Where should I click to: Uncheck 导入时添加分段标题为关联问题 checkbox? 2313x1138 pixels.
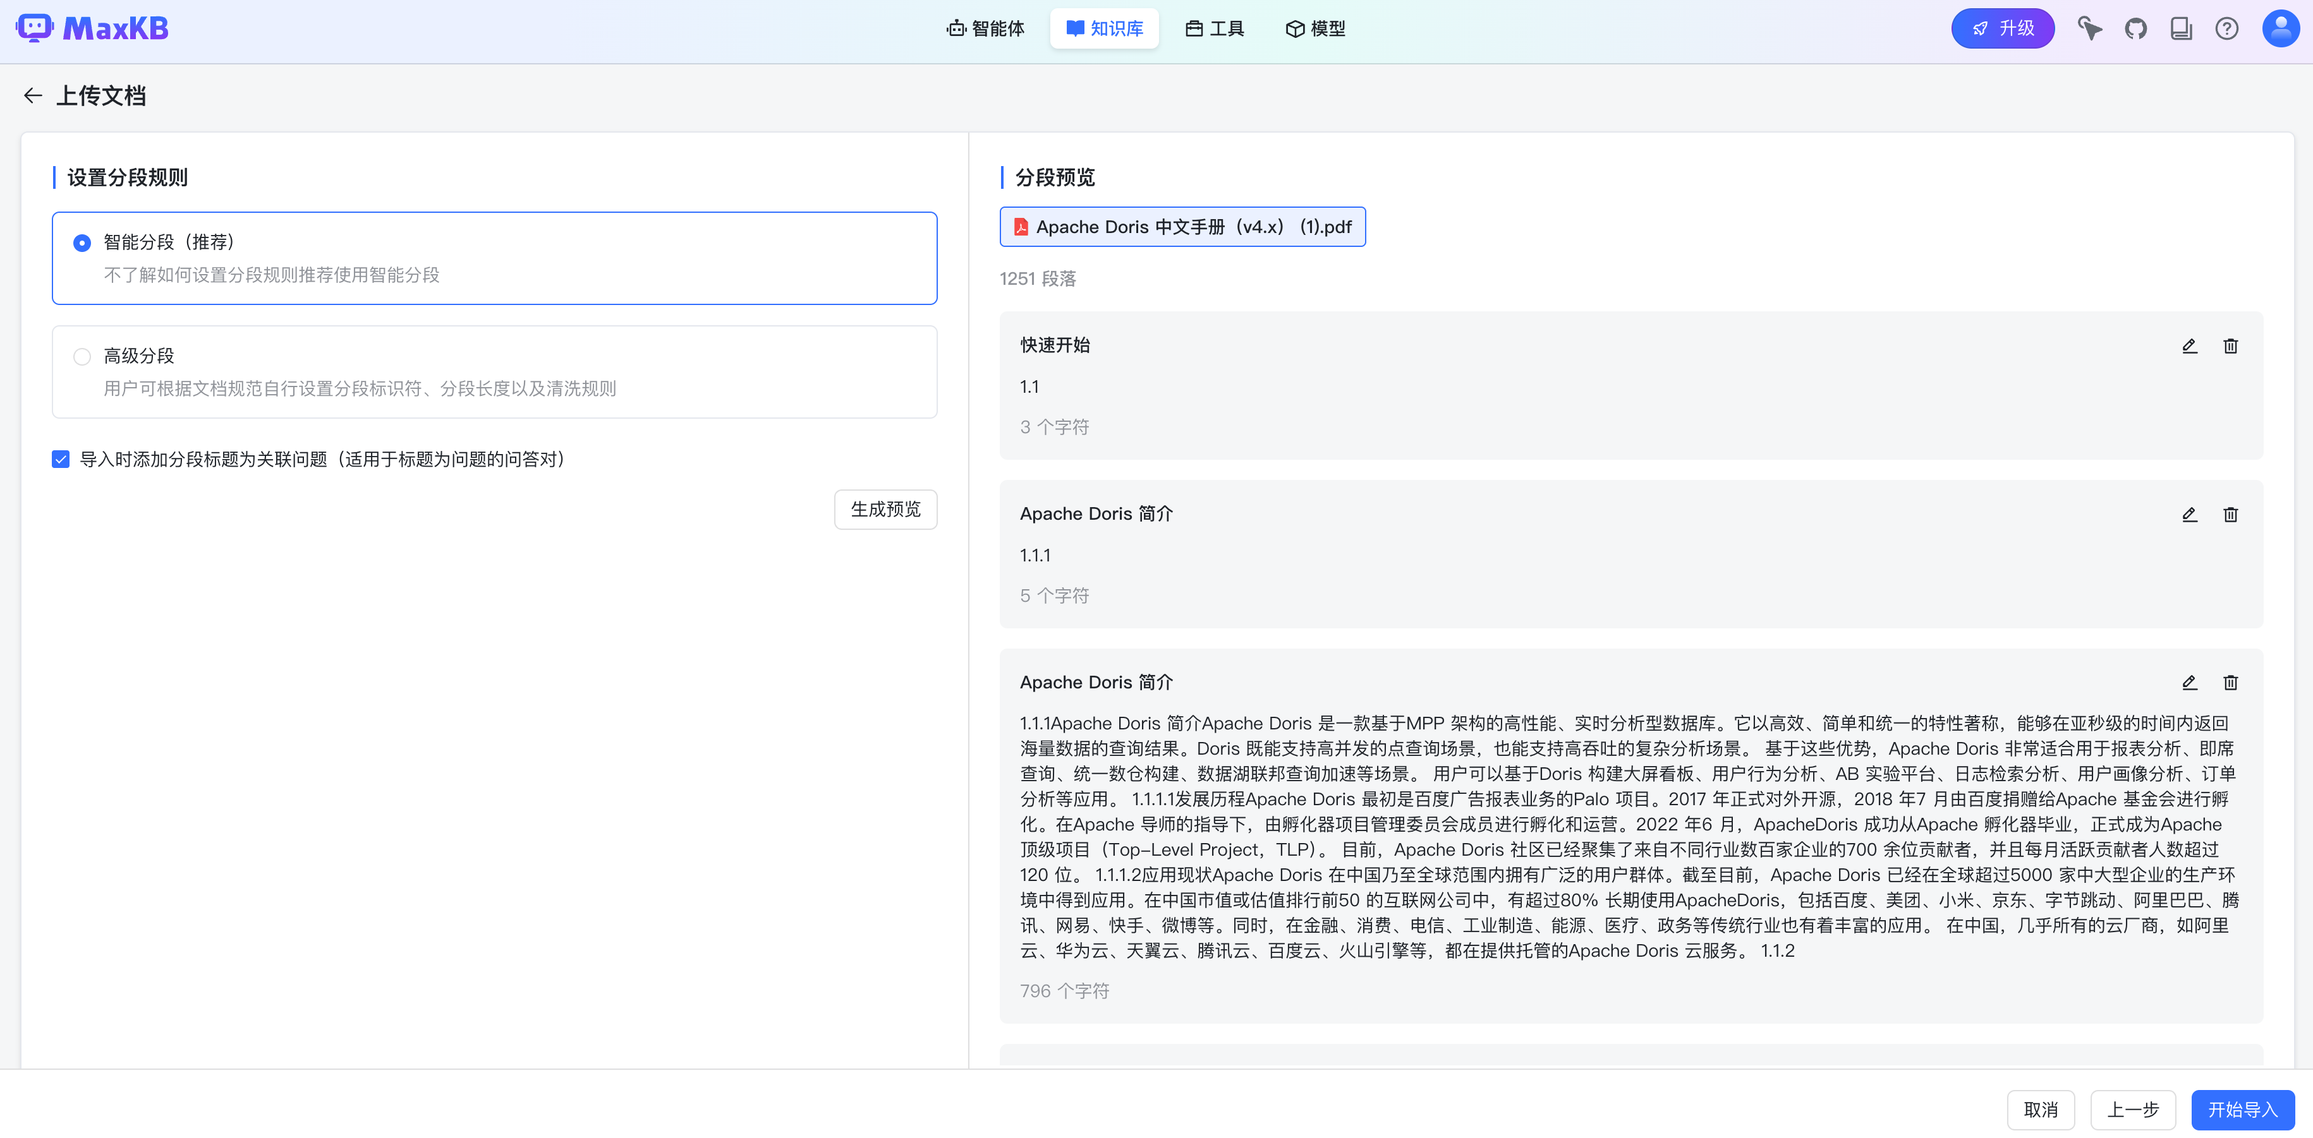tap(61, 460)
